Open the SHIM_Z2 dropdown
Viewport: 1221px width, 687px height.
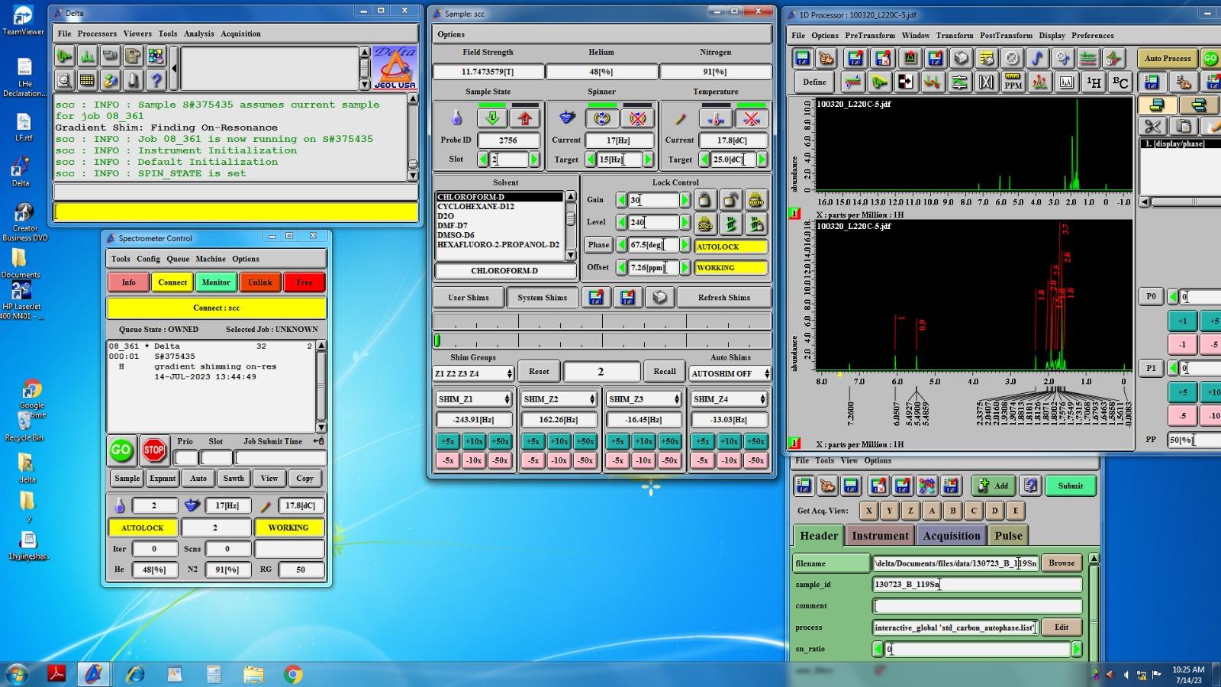pyautogui.click(x=559, y=399)
